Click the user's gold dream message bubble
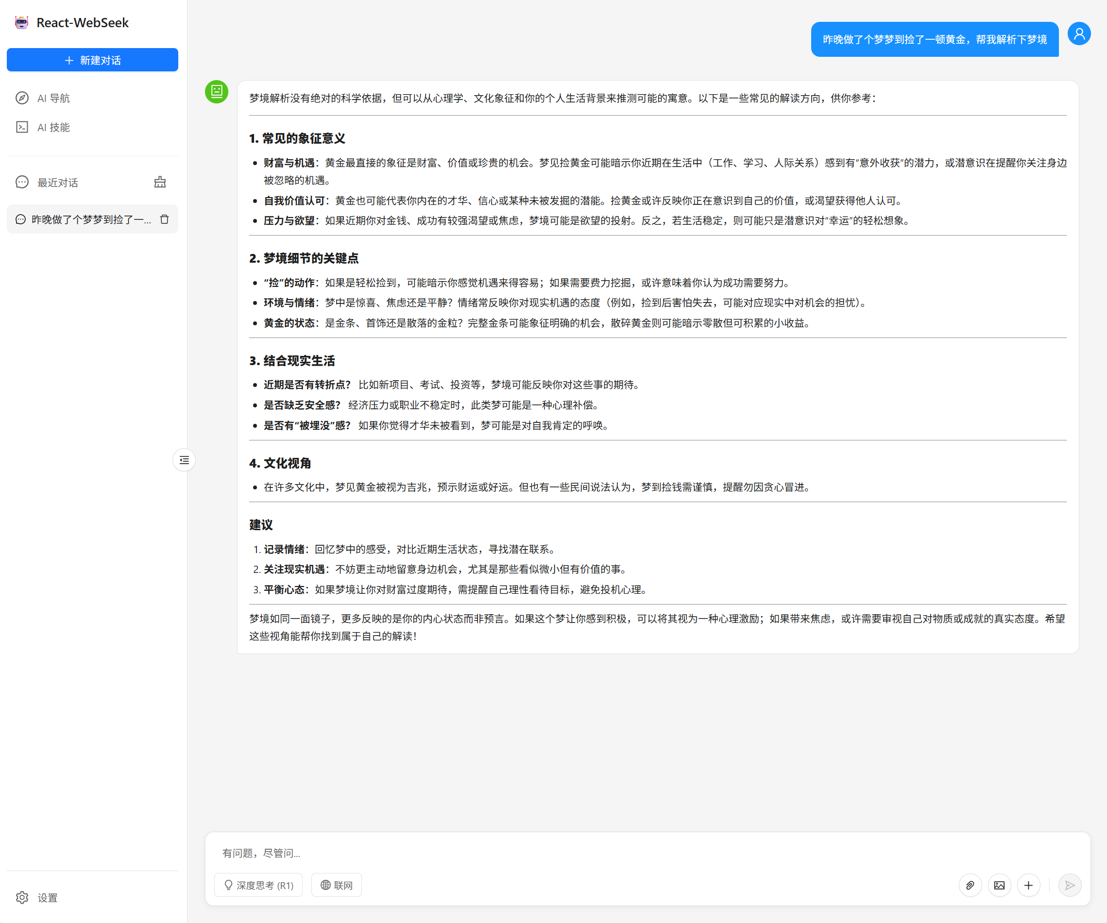The height and width of the screenshot is (923, 1107). tap(934, 39)
